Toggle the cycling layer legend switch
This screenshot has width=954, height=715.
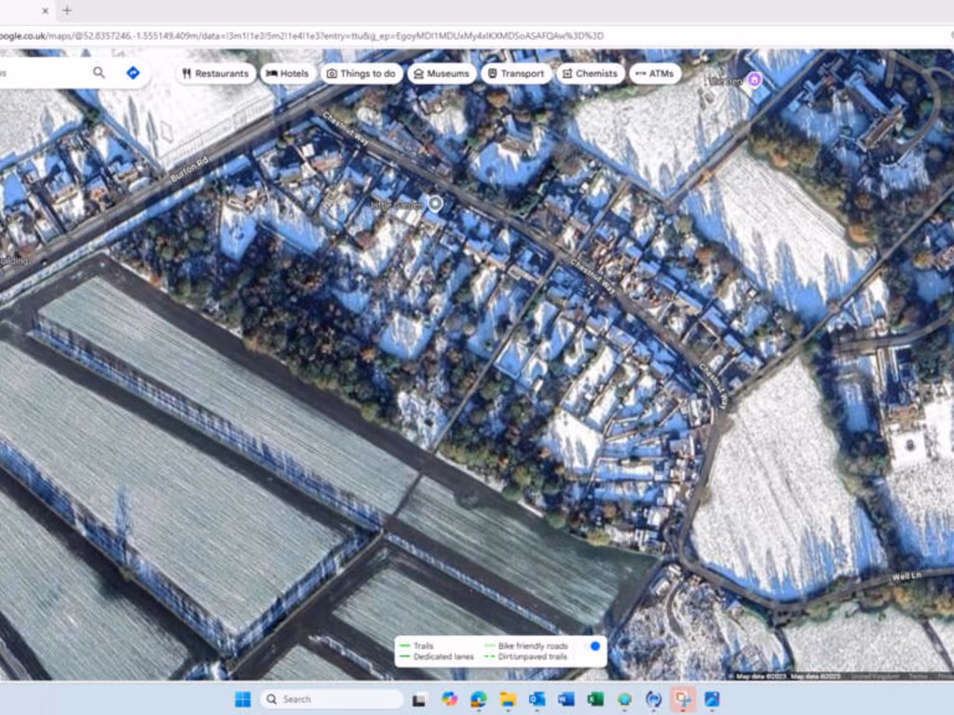pyautogui.click(x=592, y=646)
